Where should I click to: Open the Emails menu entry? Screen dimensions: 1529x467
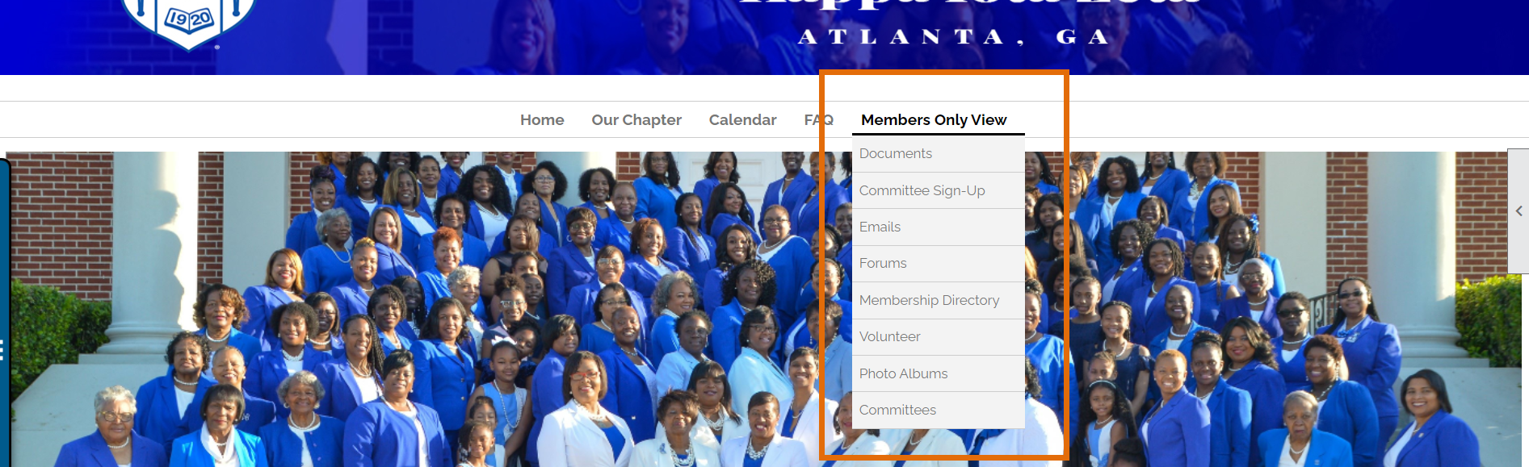939,227
